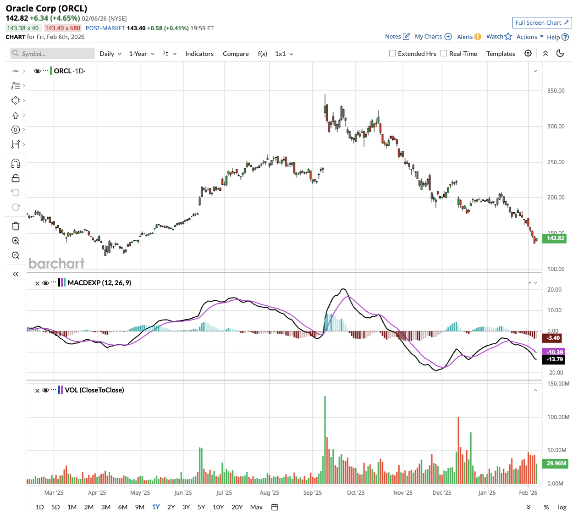Click the Full Screen Chart button
This screenshot has width=584, height=519.
(542, 22)
